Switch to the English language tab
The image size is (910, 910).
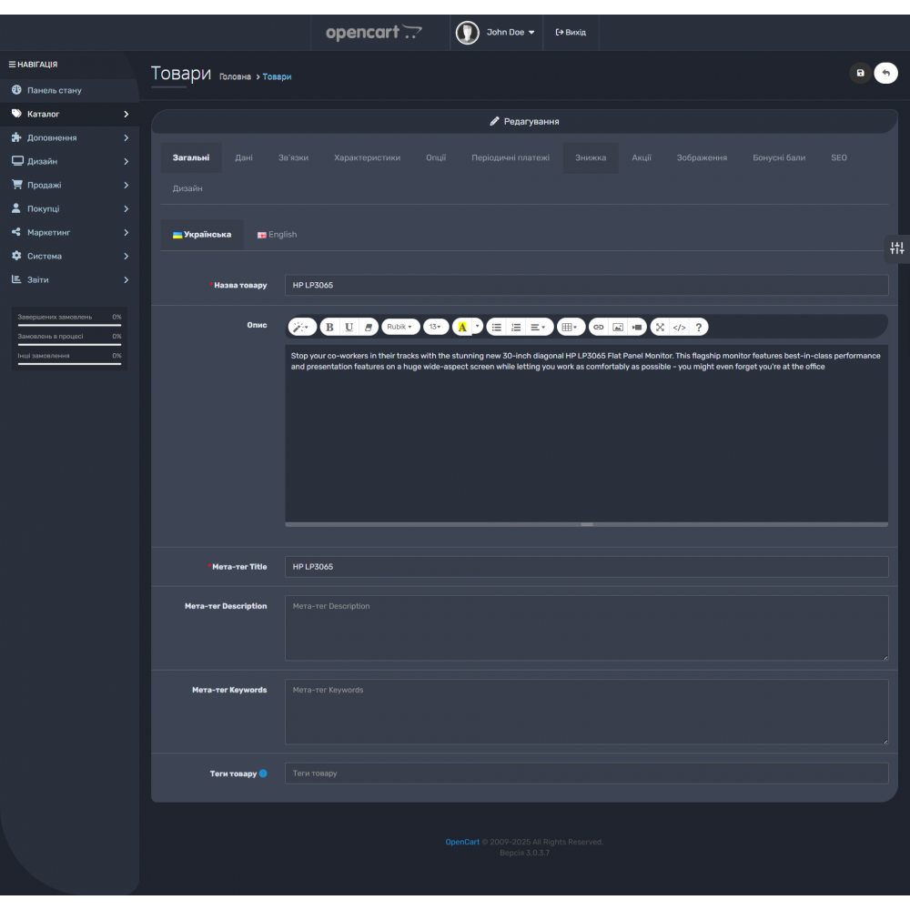(x=278, y=235)
